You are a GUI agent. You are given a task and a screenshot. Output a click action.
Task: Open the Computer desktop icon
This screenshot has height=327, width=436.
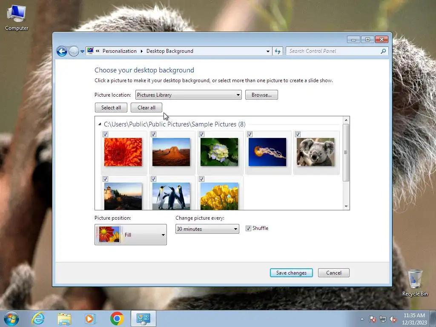click(17, 17)
